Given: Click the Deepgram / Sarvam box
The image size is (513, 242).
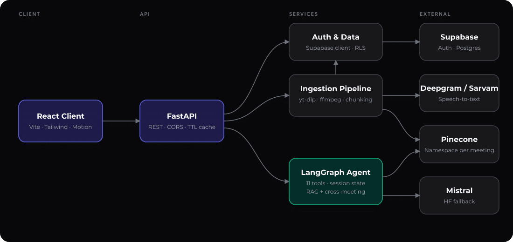Looking at the screenshot, I should [459, 93].
